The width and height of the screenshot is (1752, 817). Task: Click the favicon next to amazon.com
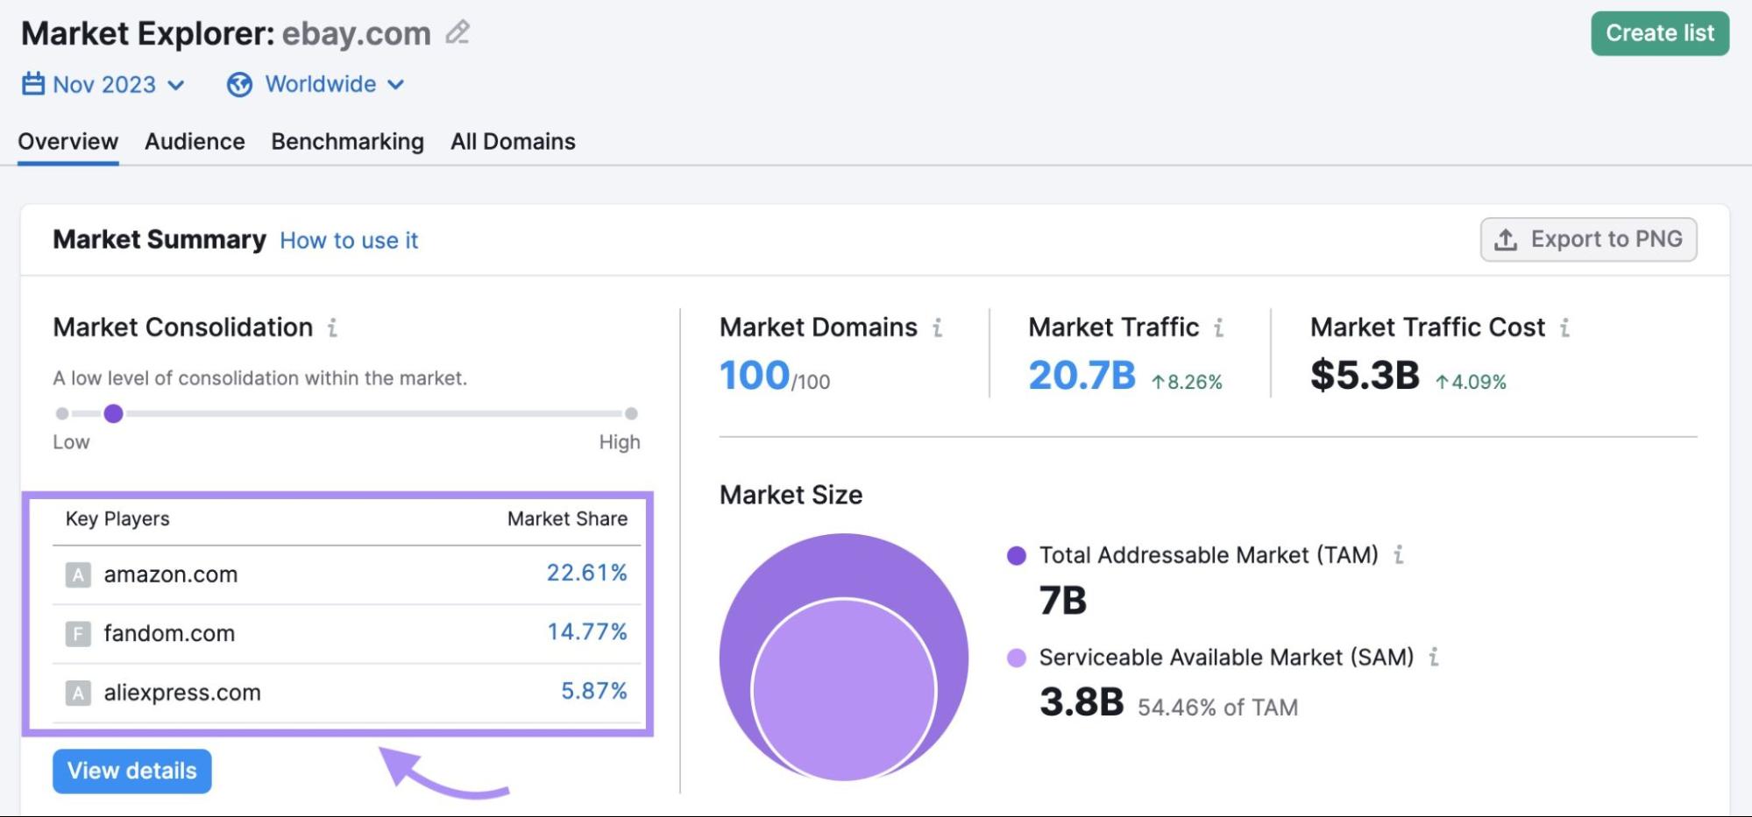point(78,574)
